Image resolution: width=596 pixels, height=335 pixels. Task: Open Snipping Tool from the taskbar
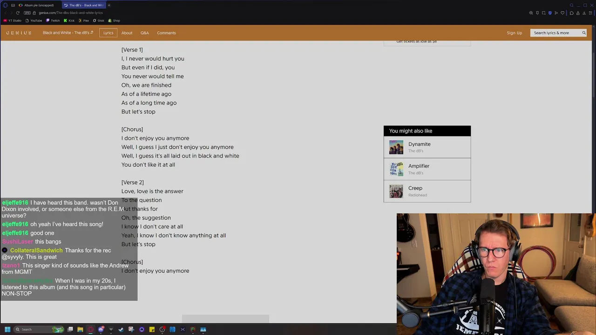[131, 329]
